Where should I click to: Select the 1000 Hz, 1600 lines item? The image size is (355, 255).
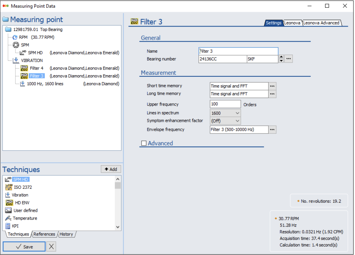[45, 84]
